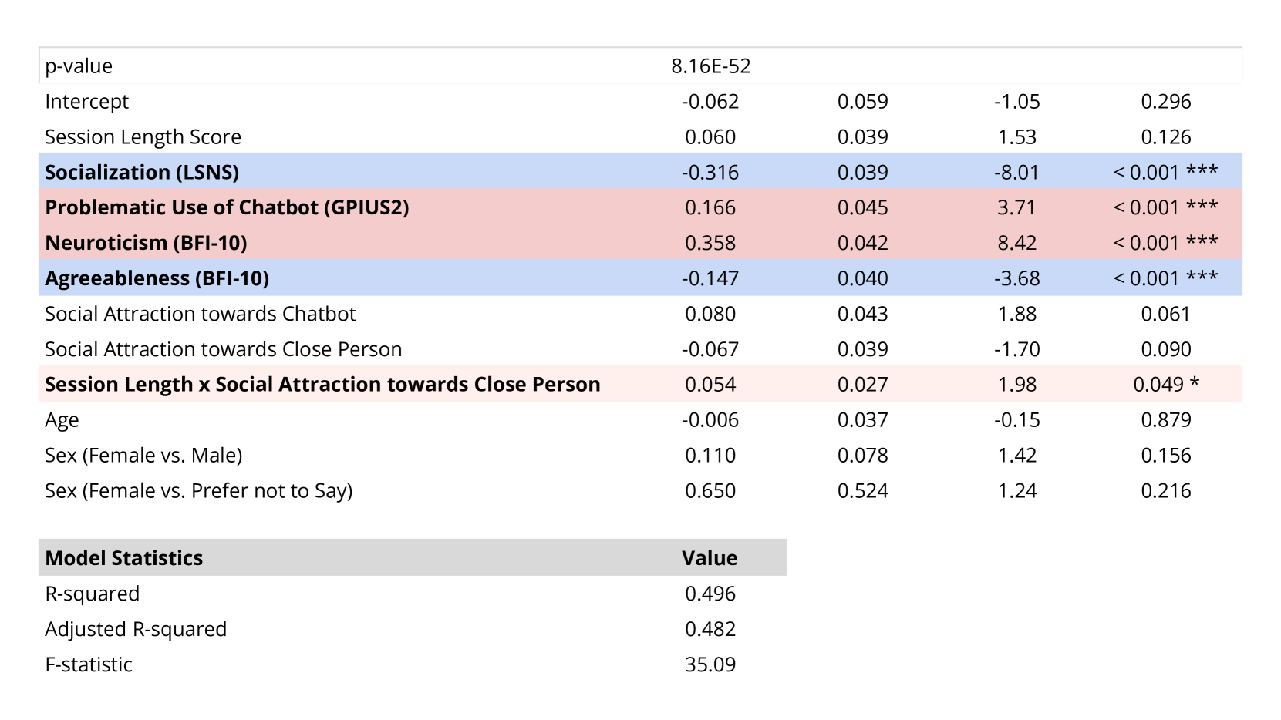Select the R-squared value 0.496
1281x720 pixels.
coord(710,594)
